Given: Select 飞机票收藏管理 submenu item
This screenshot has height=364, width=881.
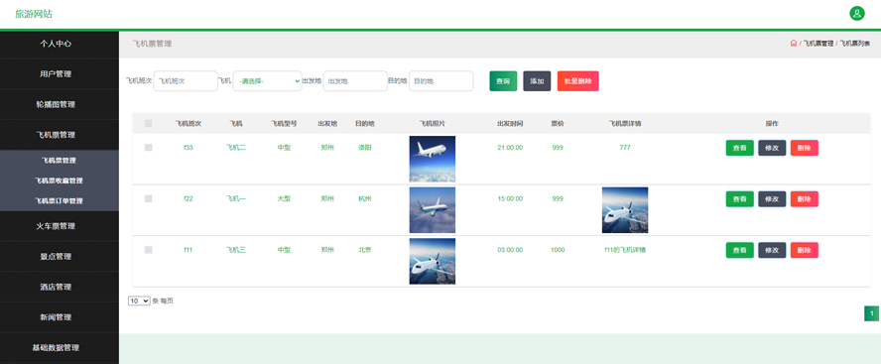Looking at the screenshot, I should click(x=59, y=181).
